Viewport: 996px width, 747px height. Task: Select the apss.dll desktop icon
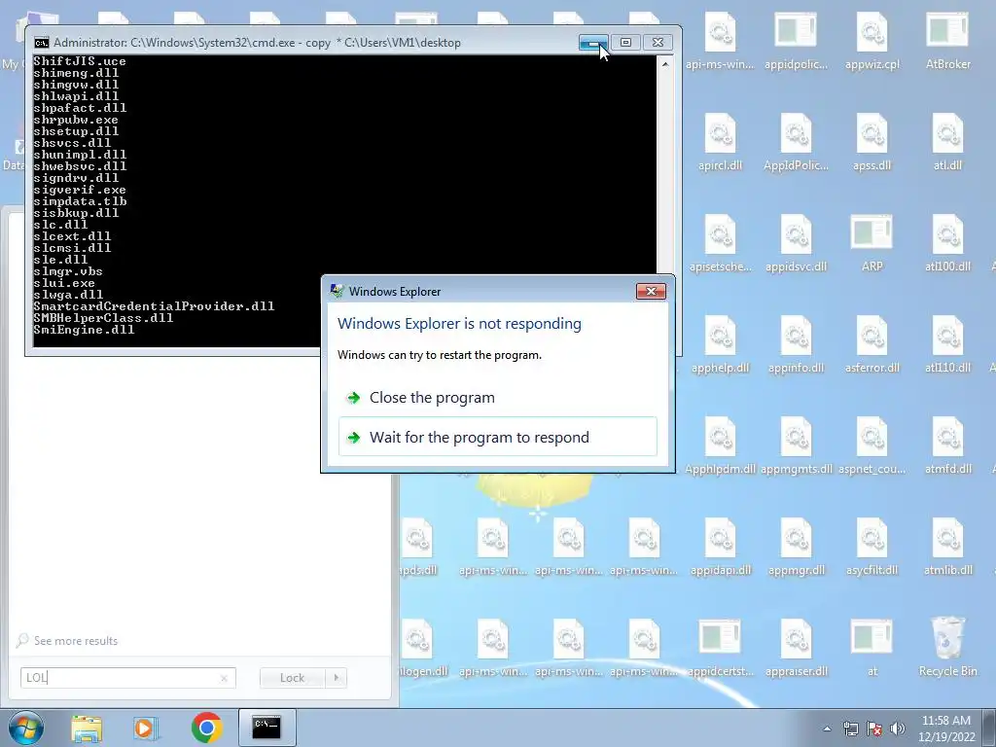click(871, 141)
